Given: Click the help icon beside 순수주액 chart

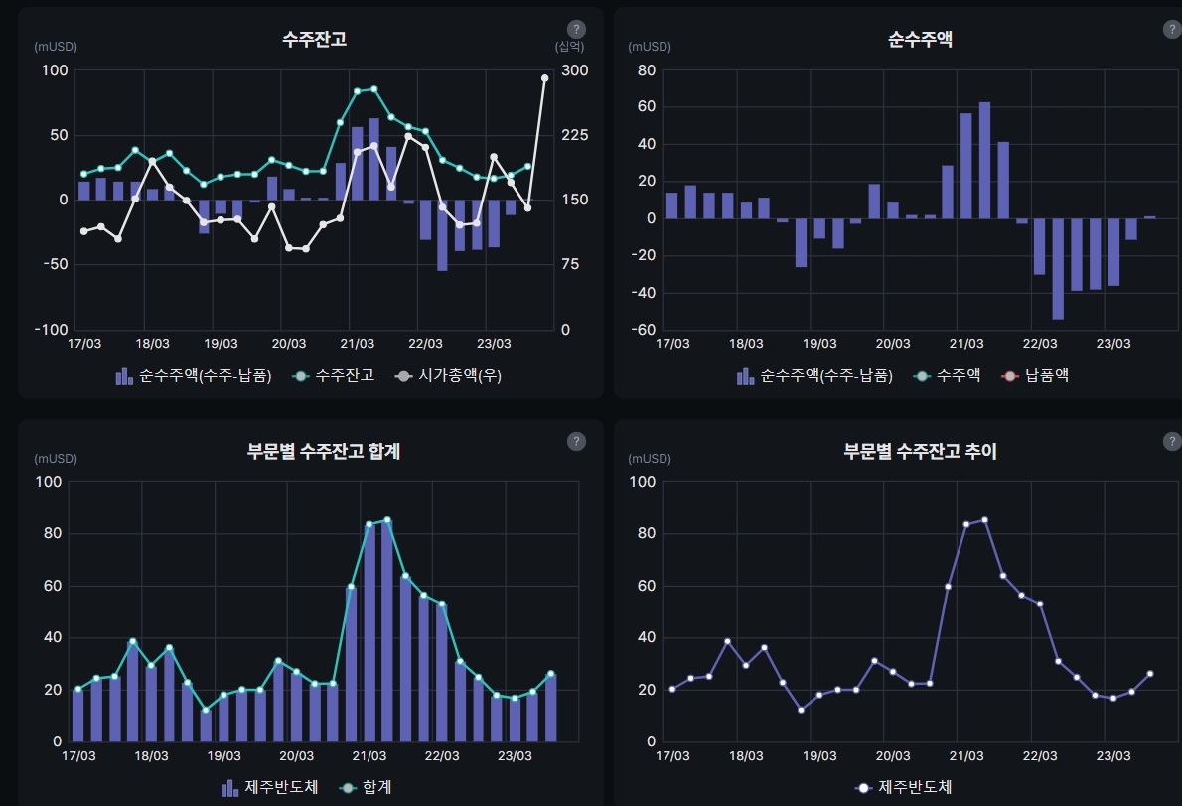Looking at the screenshot, I should coord(1172,28).
